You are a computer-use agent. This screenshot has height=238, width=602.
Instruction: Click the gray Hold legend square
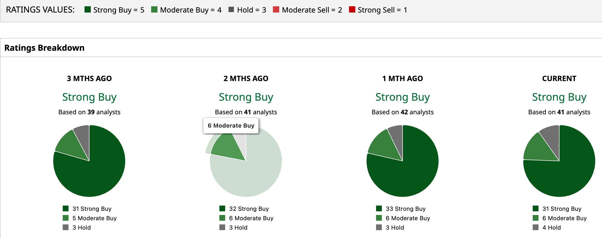[x=231, y=10]
